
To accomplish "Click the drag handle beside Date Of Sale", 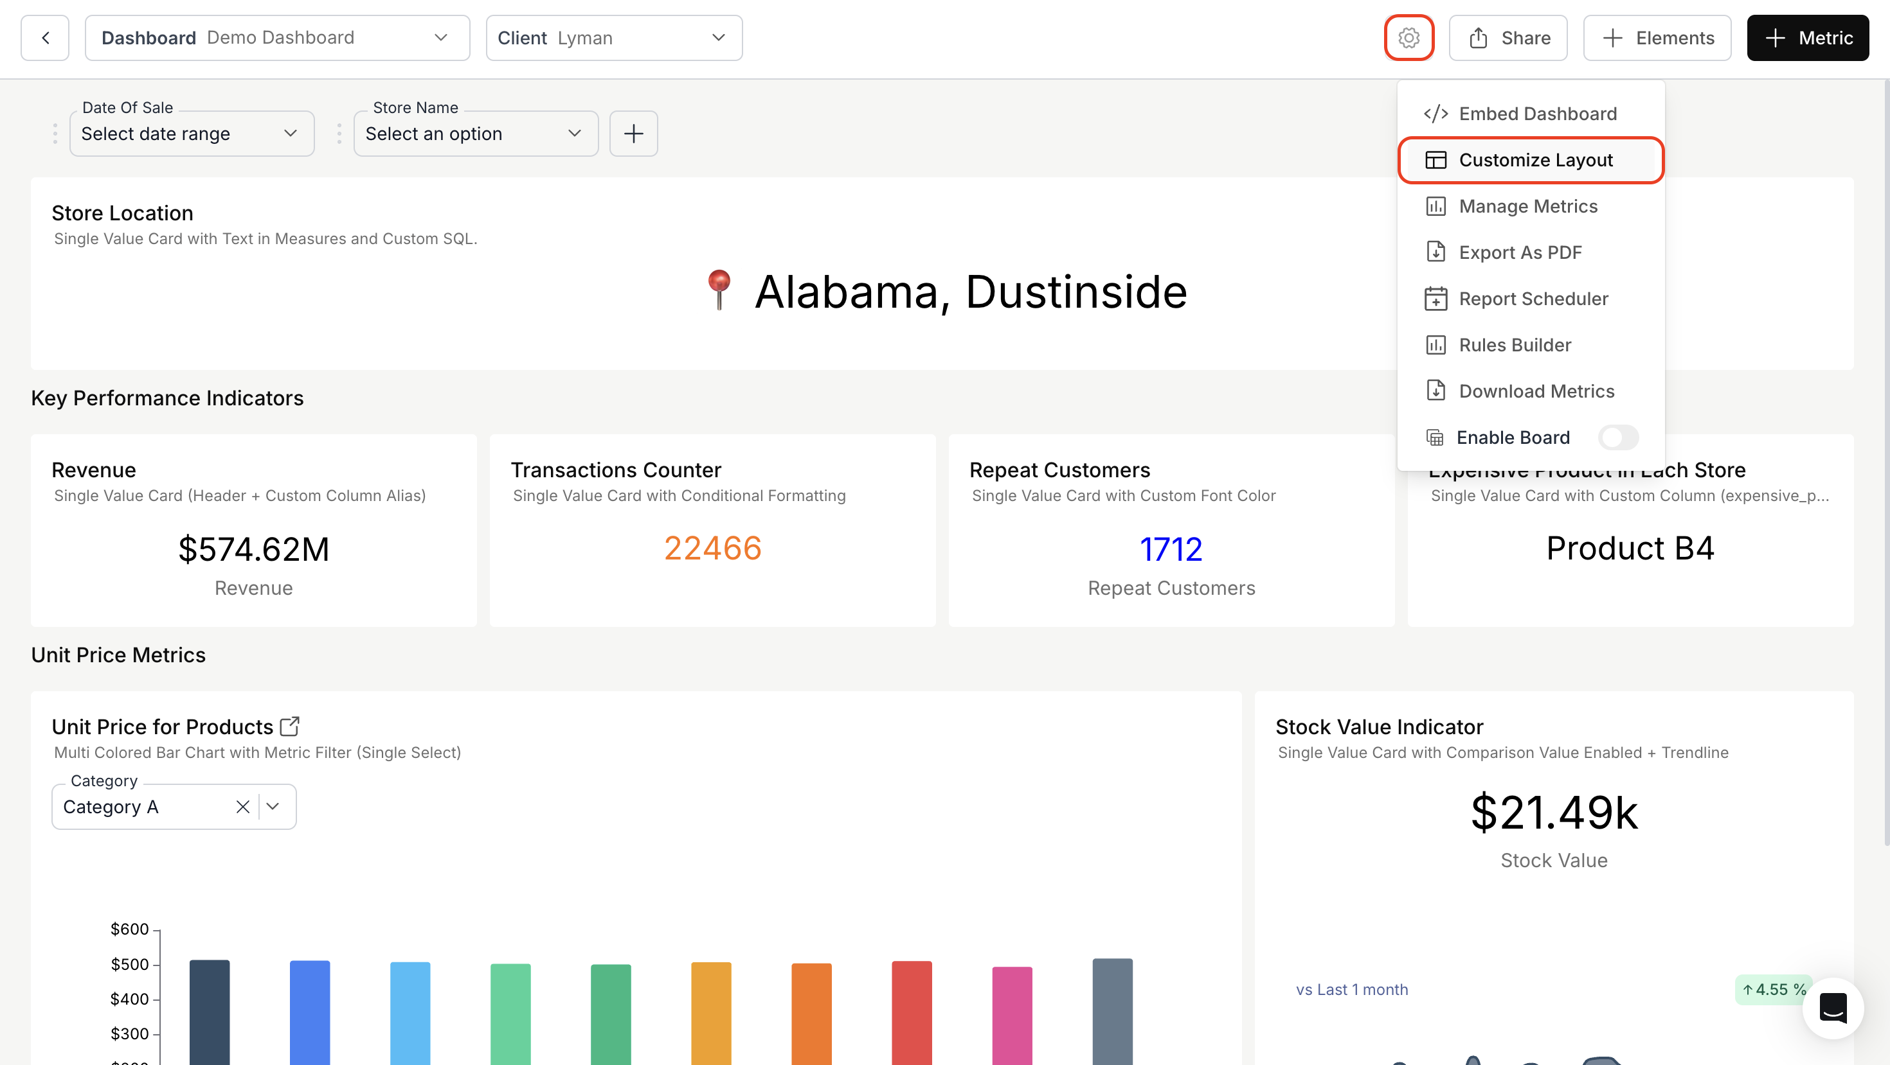I will (55, 134).
